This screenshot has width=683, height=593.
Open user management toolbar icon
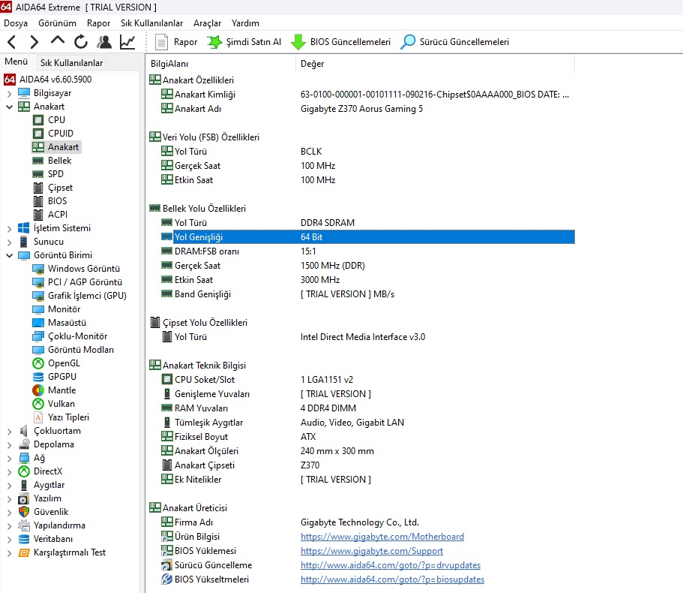click(104, 42)
